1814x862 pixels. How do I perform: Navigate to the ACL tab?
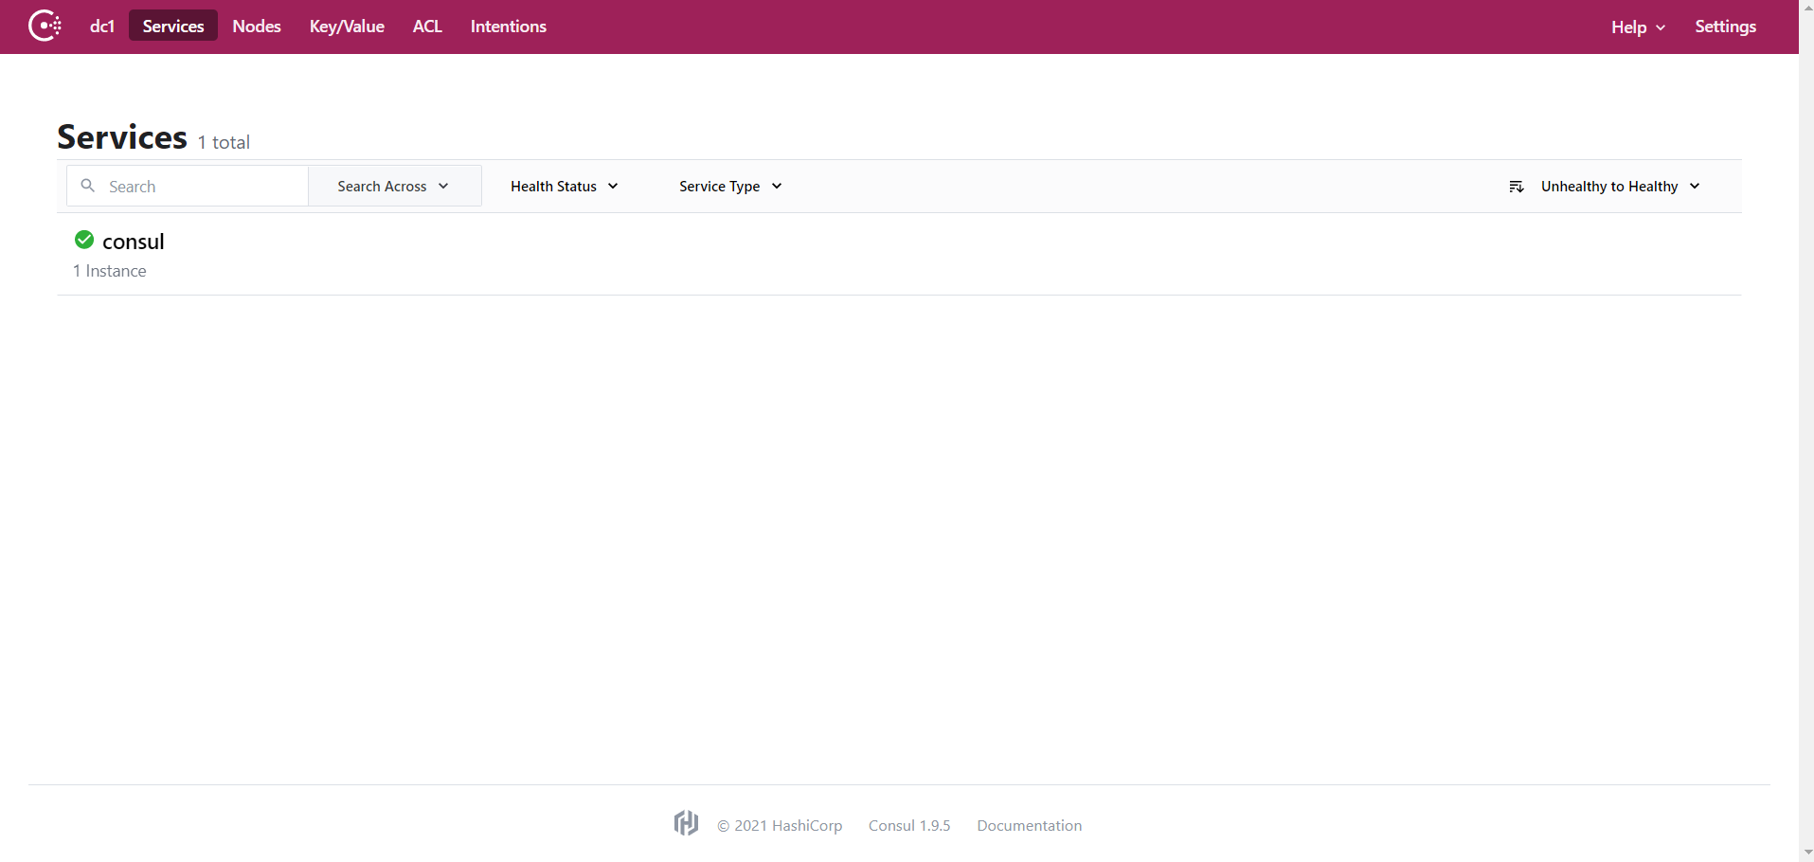click(x=427, y=27)
